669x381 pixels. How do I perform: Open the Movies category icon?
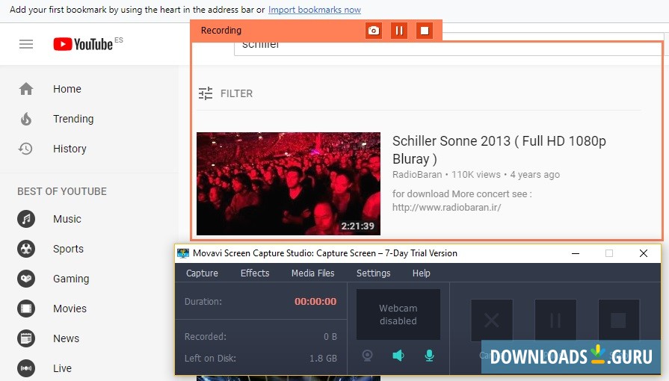tap(26, 309)
